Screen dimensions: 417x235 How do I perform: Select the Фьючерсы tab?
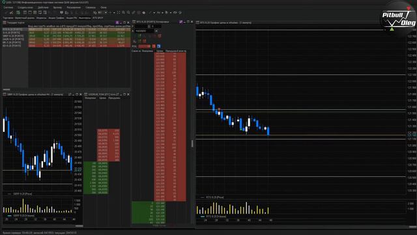pos(85,18)
